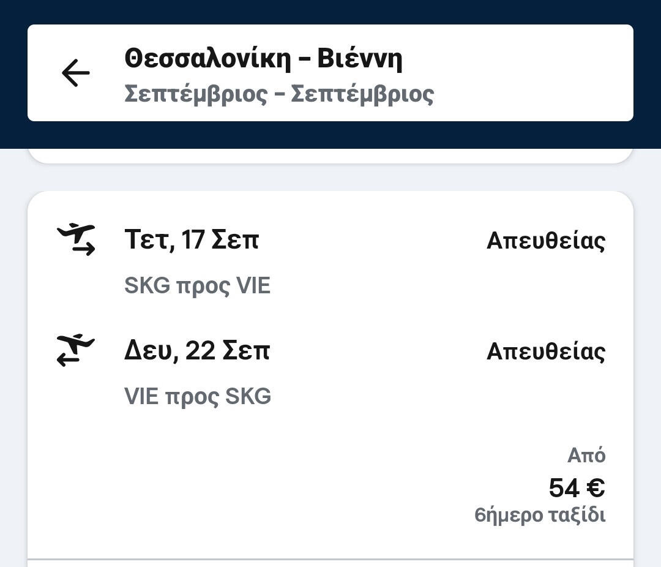The image size is (661, 567).
Task: Click the € currency symbol in price
Action: tap(595, 488)
